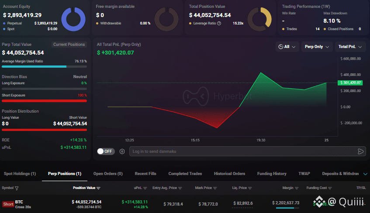The image size is (370, 213).
Task: Click the Long Exposure grey bar
Action: (x=45, y=89)
